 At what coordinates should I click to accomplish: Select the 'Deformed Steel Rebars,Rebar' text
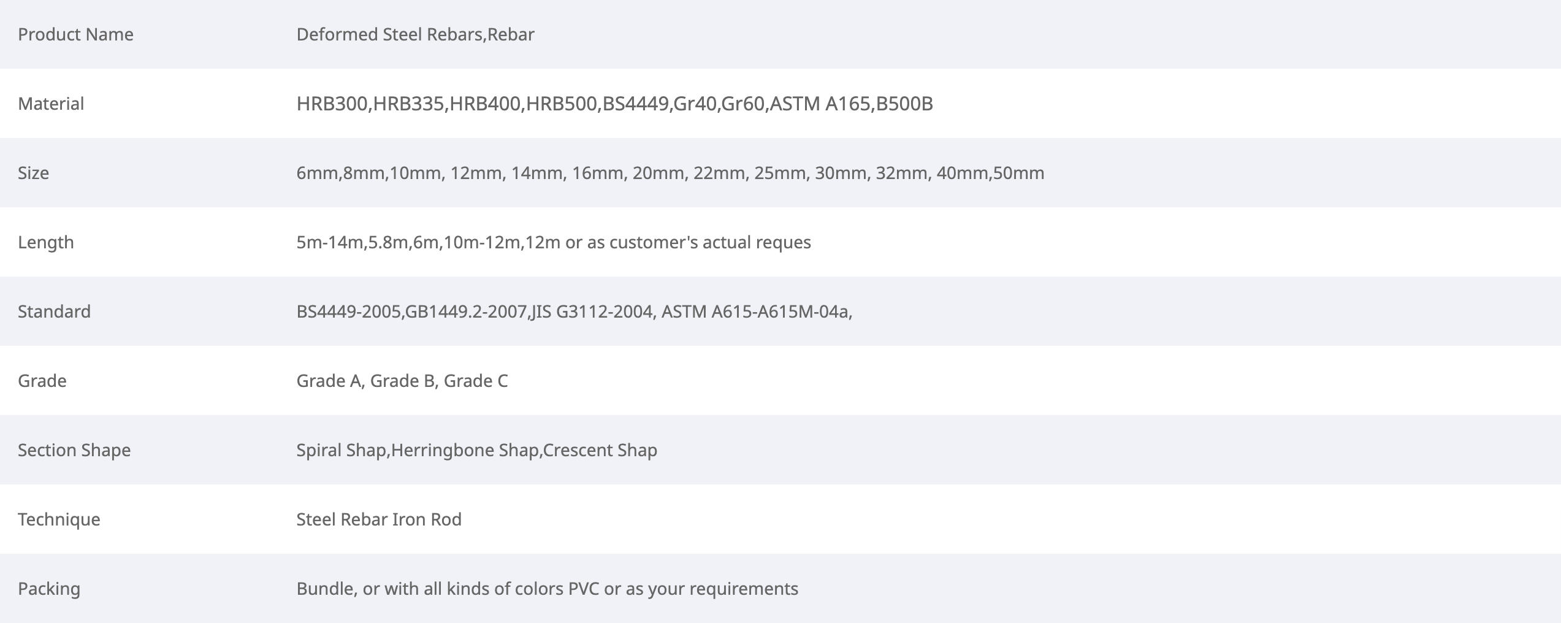(x=415, y=34)
